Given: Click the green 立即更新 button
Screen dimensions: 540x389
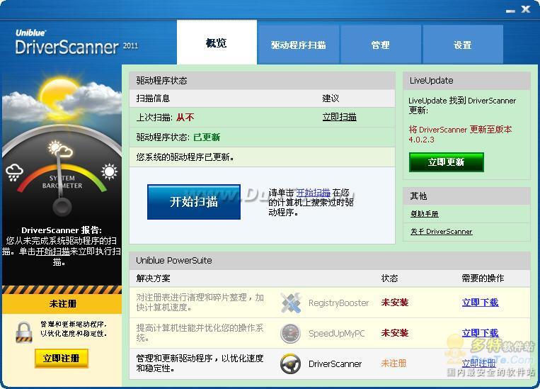Looking at the screenshot, I should tap(447, 162).
